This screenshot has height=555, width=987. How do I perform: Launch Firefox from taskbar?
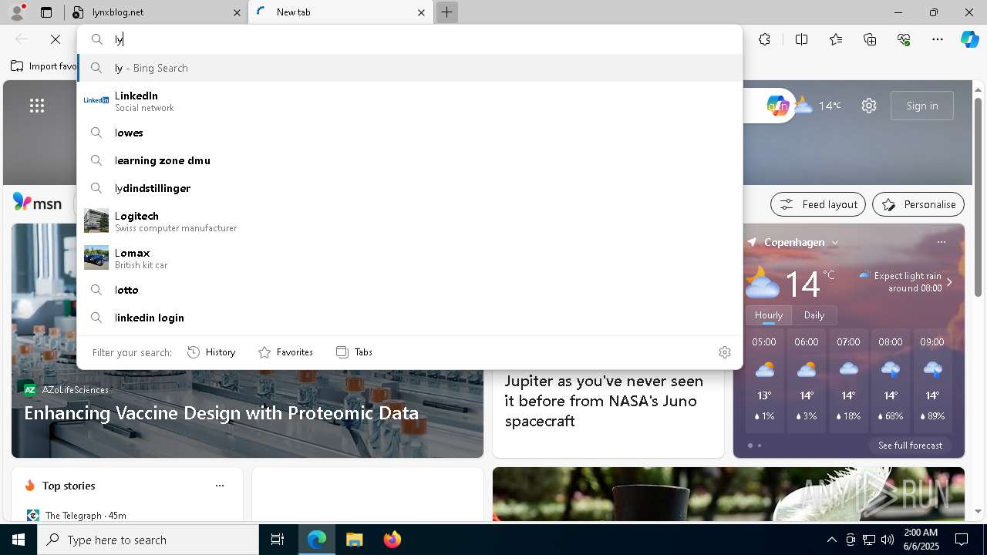point(392,540)
